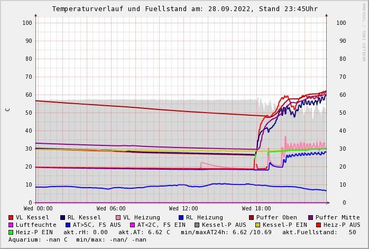Click the 'AT>5C, FS AUS' legend label
The height and width of the screenshot is (249, 369).
pyautogui.click(x=96, y=225)
